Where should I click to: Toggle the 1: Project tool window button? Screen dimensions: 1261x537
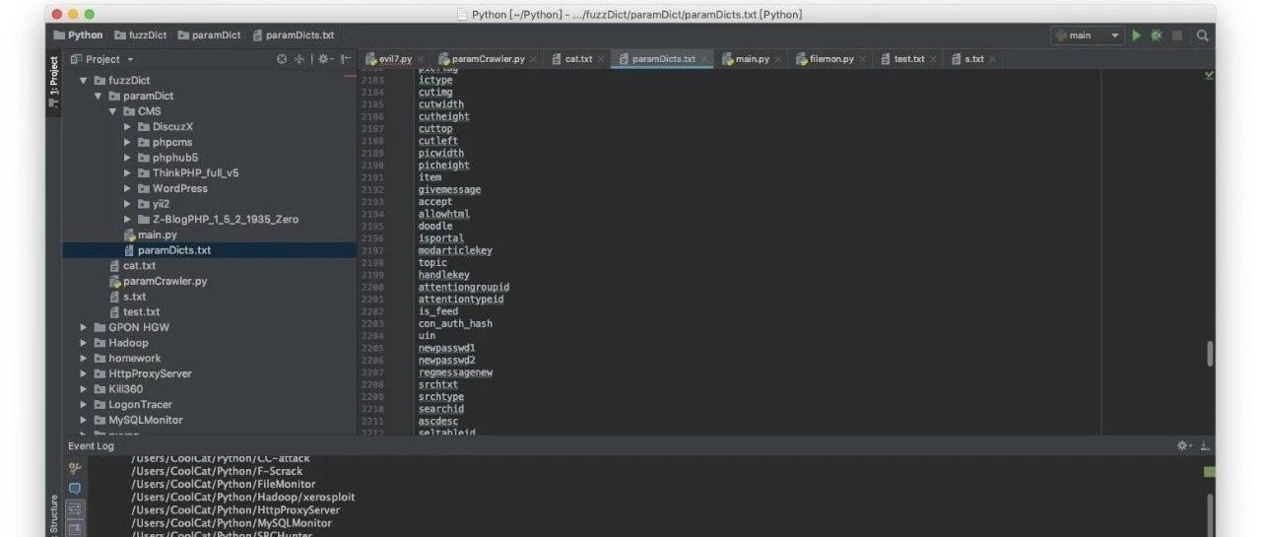(54, 83)
